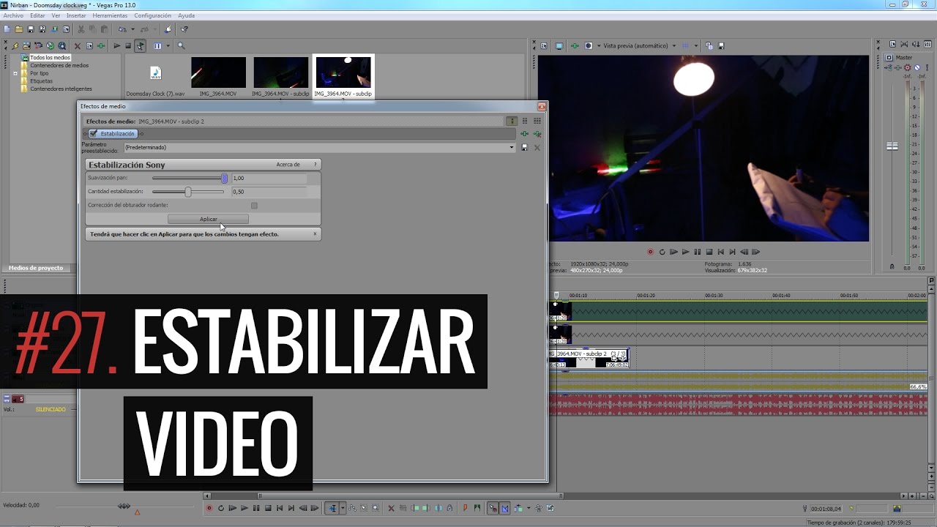Viewport: 937px width, 527px height.
Task: Delete the preset with the X icon
Action: (537, 147)
